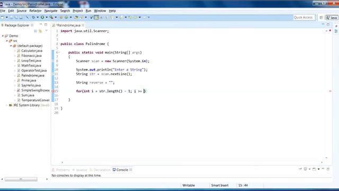Viewport: 339px width, 191px height.
Task: Switch to the Javadoc tab
Action: click(80, 170)
